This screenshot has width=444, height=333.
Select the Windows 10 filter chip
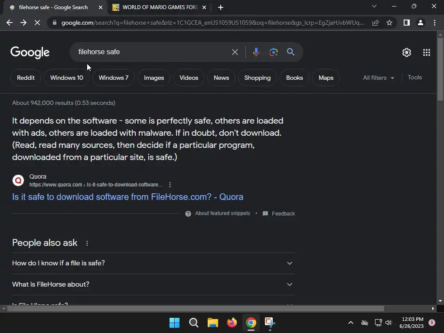(x=66, y=78)
